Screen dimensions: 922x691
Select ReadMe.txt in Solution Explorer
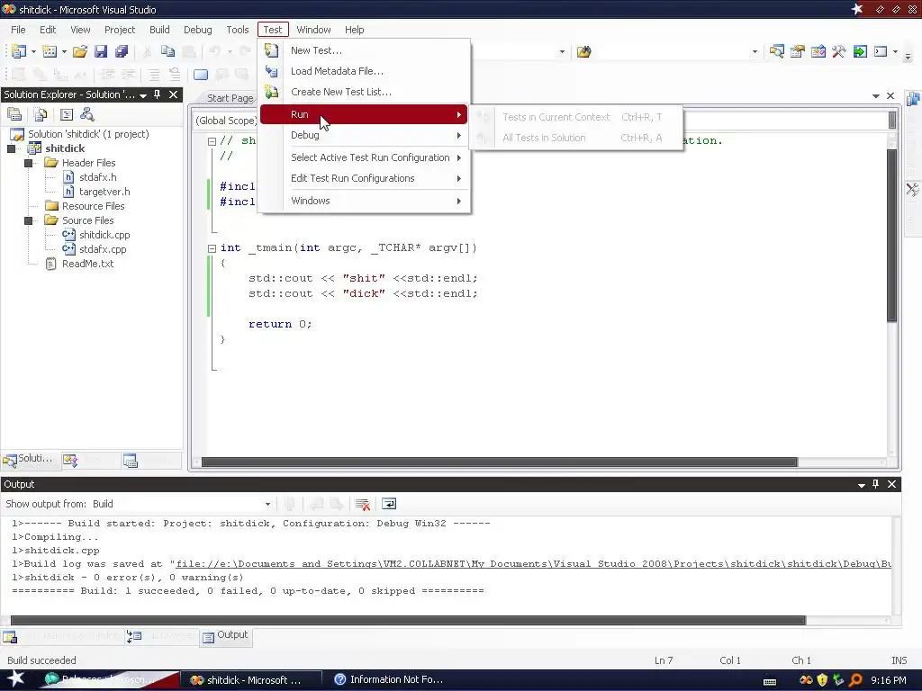tap(87, 264)
